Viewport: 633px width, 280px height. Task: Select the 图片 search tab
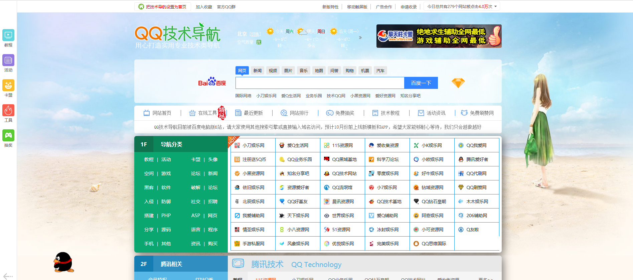point(288,71)
